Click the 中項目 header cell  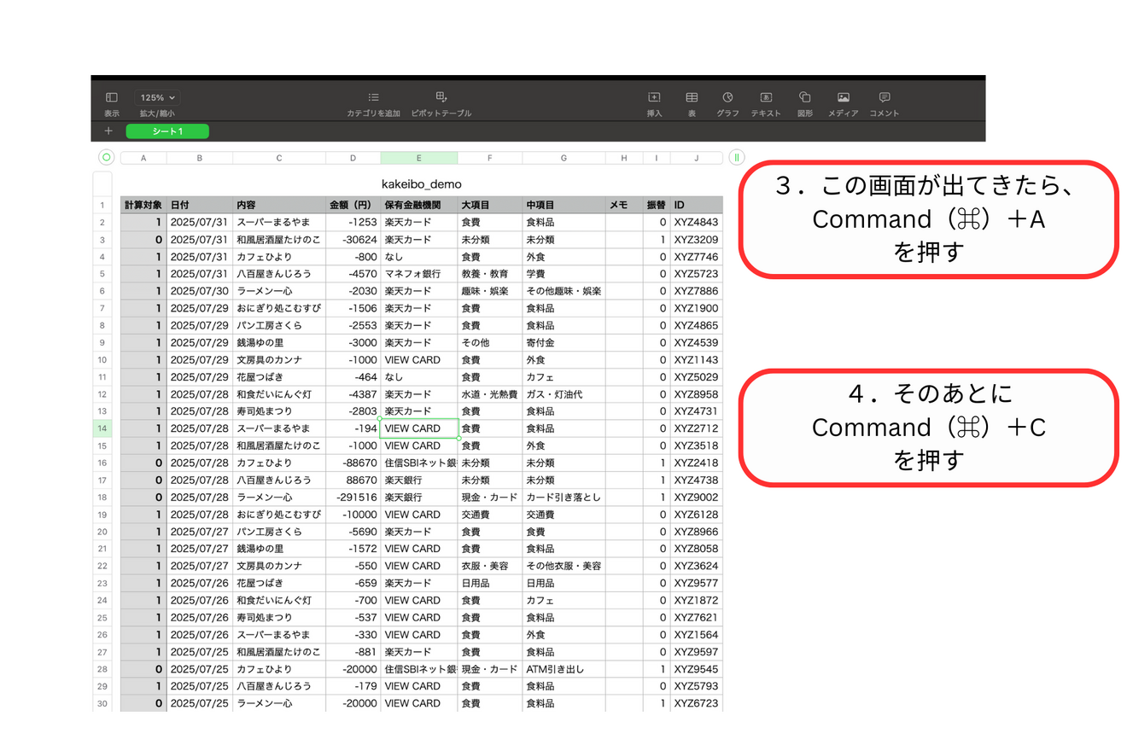pos(563,205)
